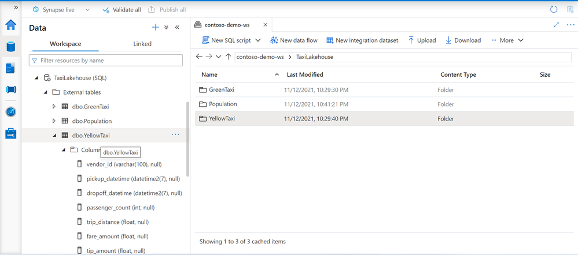Open the Home hub icon
578x255 pixels.
(x=10, y=25)
